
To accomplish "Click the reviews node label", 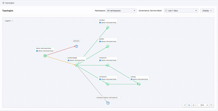I will (108, 21).
